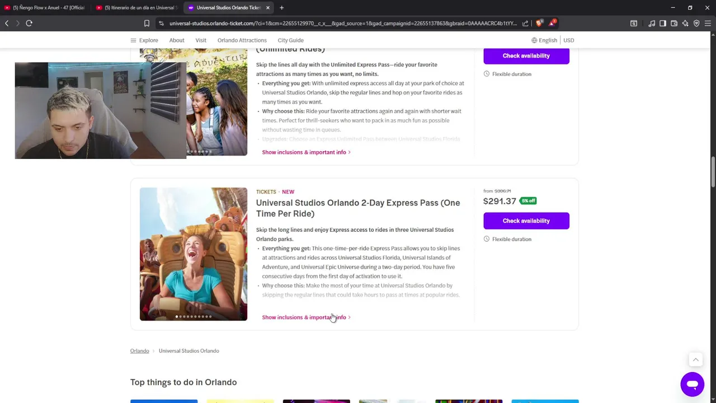
Task: Open the Brave Rewards triangle icon
Action: (552, 23)
